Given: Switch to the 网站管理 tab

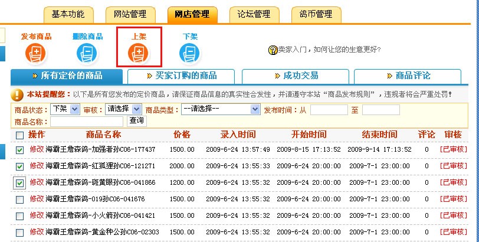Looking at the screenshot, I should coord(130,14).
